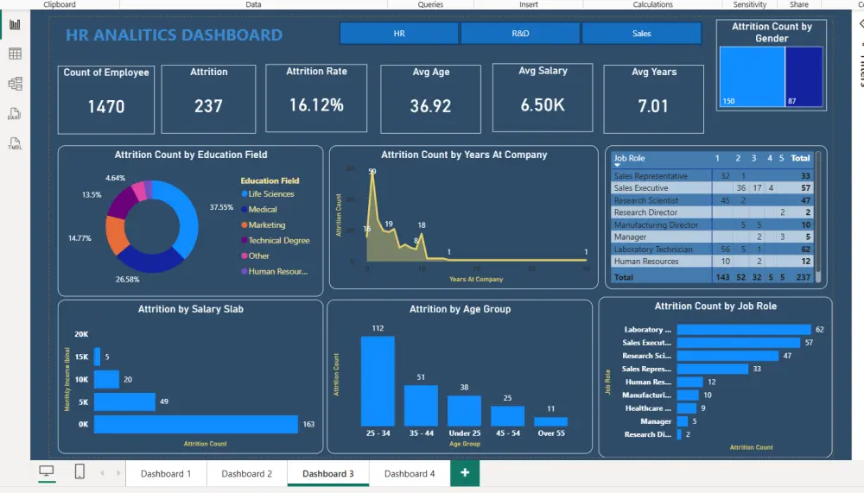Click the Sales Representative matrix row

point(712,176)
